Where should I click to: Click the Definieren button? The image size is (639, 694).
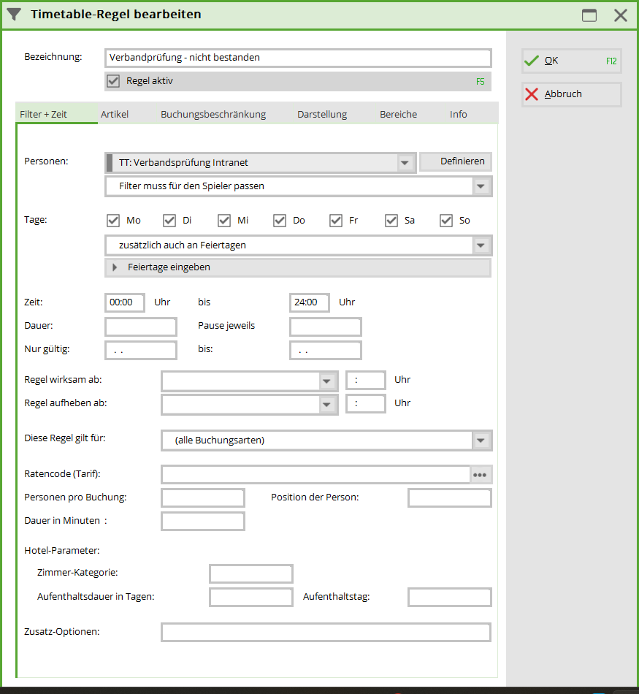click(x=455, y=161)
